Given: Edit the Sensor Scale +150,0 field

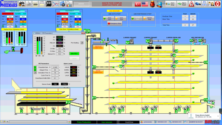Looking at the screenshot, I should 64,84.
